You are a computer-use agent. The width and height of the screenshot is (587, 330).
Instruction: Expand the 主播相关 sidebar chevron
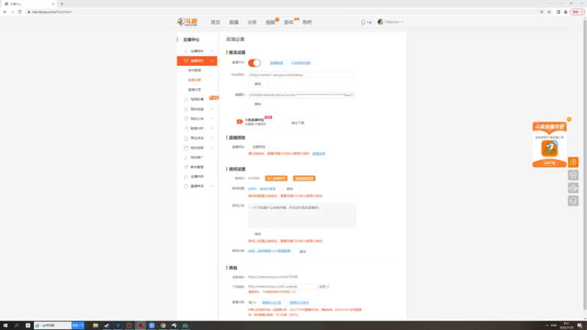point(212,51)
